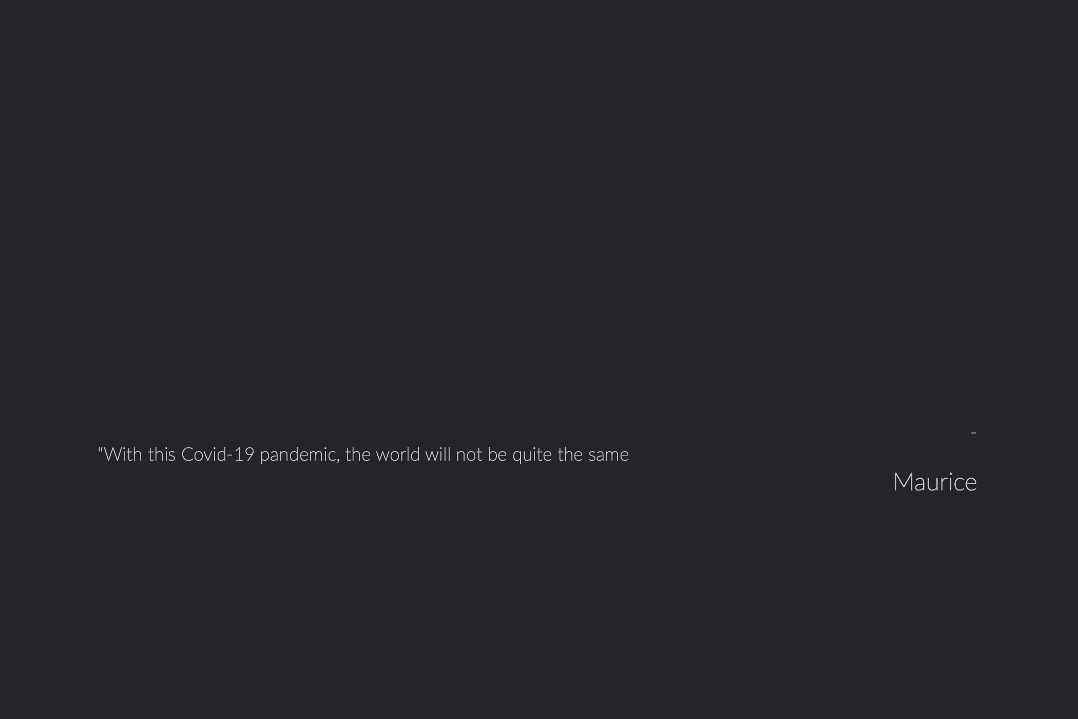The image size is (1078, 719).
Task: Click the word Covid-19 in quote
Action: point(218,455)
